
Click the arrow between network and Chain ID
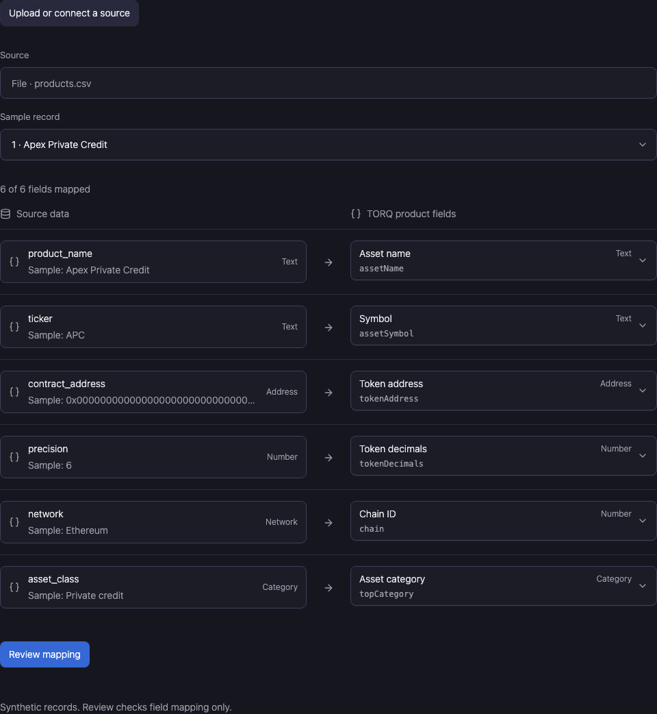tap(328, 523)
